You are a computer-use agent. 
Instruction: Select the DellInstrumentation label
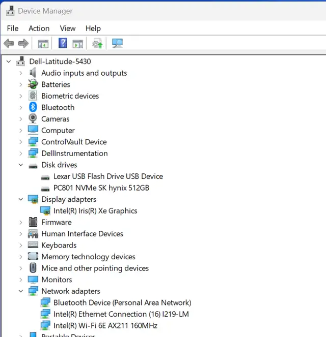[x=74, y=154]
